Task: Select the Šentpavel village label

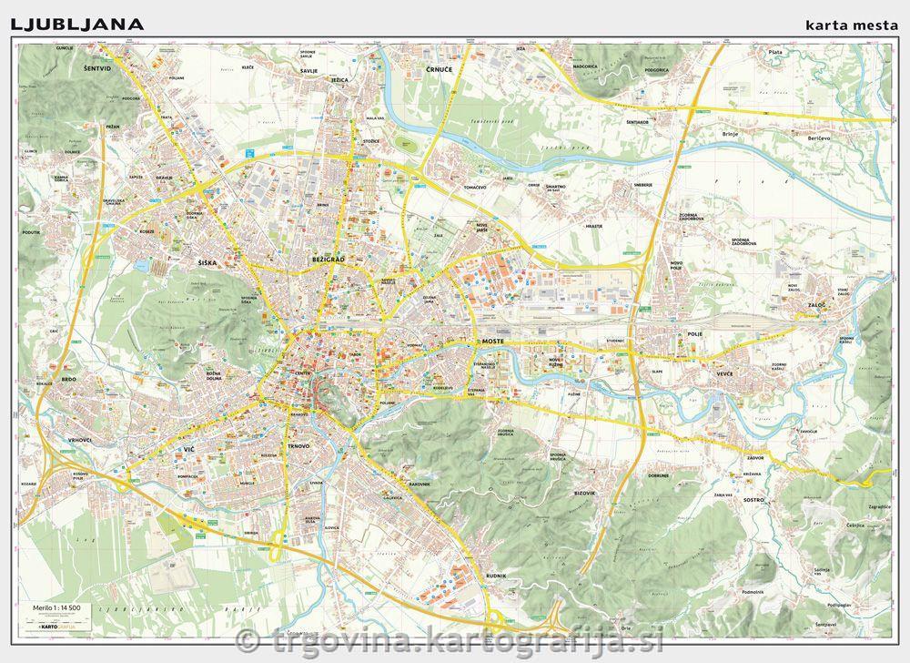Action: [827, 624]
